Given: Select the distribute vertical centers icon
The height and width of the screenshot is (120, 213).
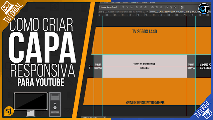Looking at the screenshot, I should click(x=157, y=7).
